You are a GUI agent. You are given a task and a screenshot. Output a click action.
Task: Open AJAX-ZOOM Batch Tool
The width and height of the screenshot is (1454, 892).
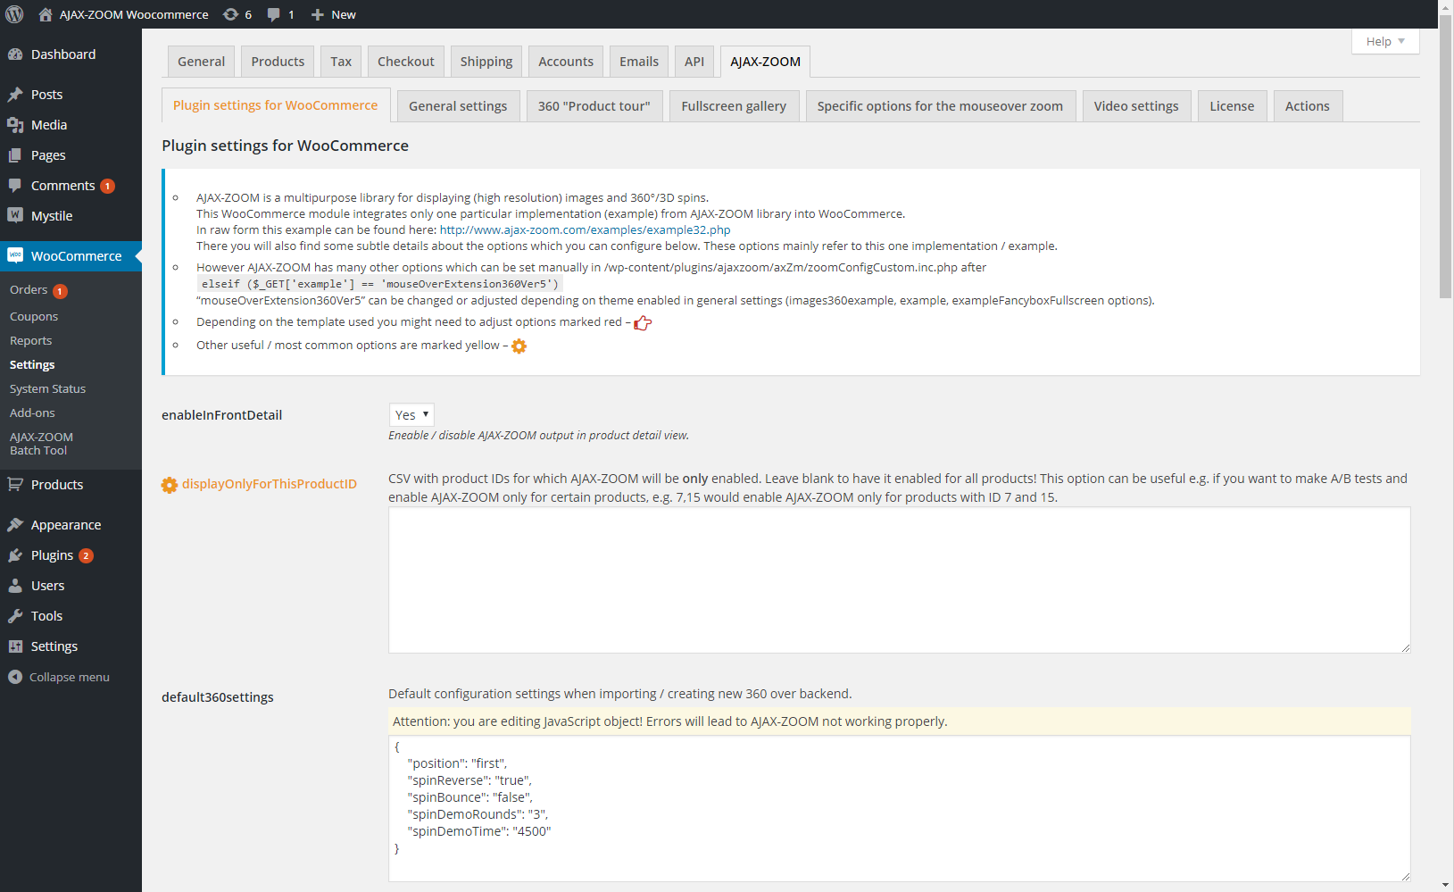coord(41,444)
